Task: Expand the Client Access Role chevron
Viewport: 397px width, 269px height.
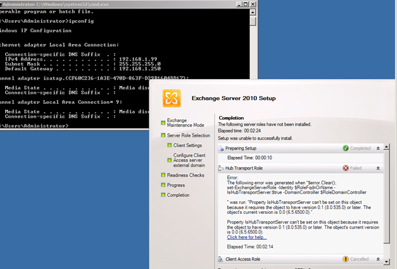Action: (x=378, y=259)
